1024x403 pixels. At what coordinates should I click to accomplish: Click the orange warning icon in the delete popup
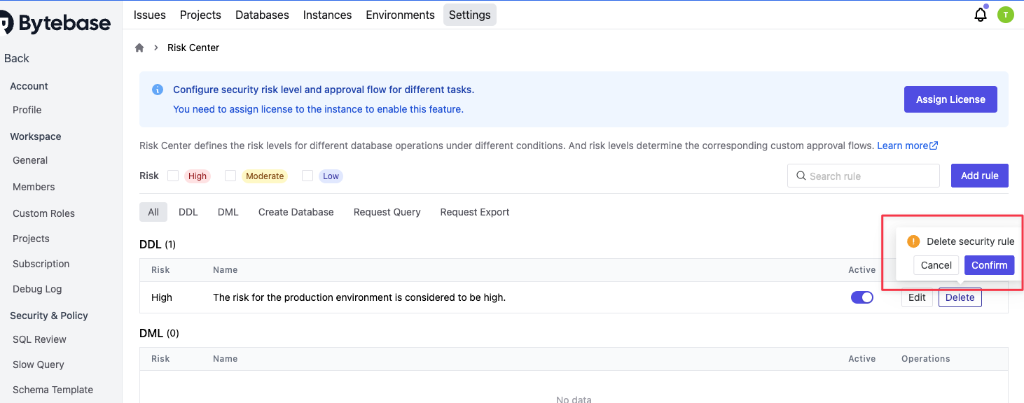point(913,241)
